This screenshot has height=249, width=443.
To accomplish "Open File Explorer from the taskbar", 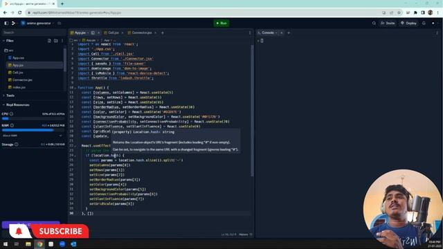I will click(28, 244).
